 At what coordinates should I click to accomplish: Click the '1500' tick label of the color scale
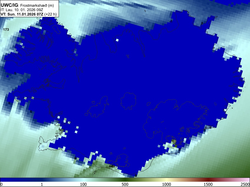(208, 184)
